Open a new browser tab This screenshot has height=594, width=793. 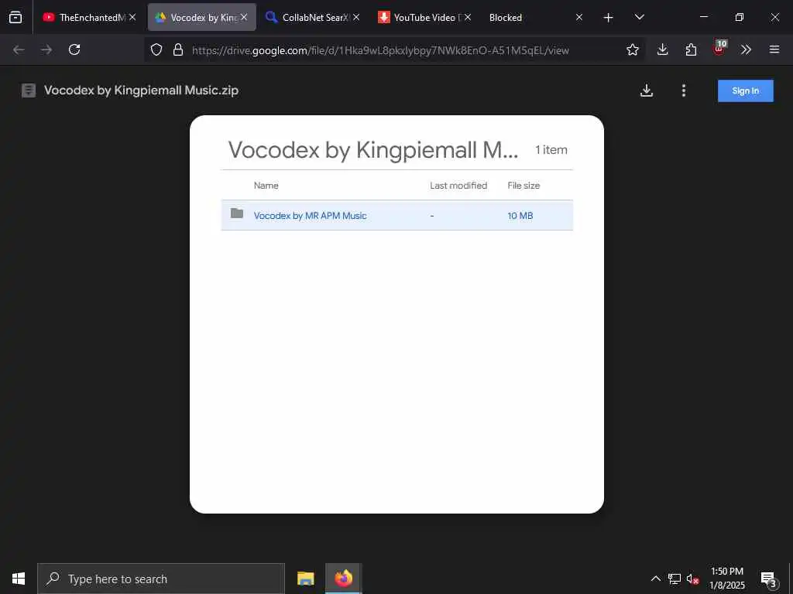coord(609,18)
